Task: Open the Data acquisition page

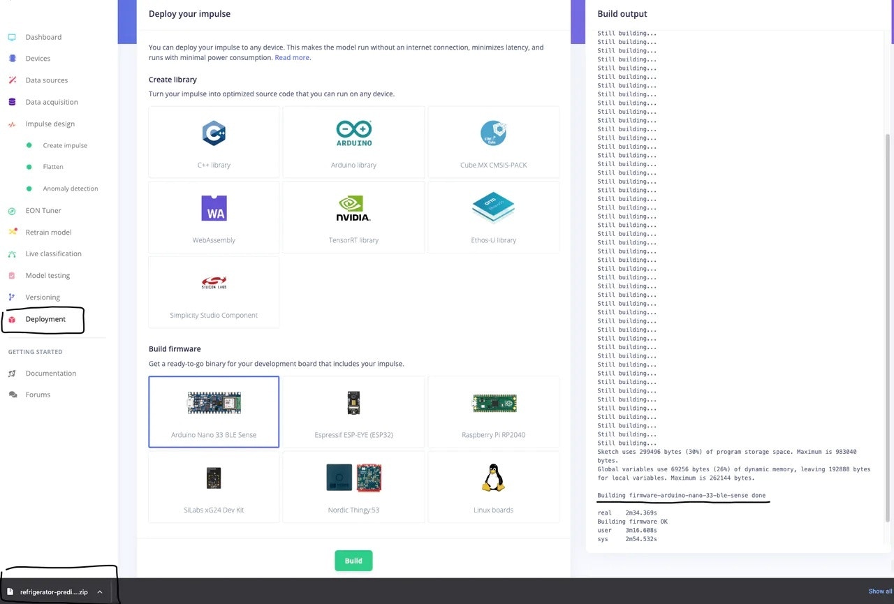Action: coord(52,102)
